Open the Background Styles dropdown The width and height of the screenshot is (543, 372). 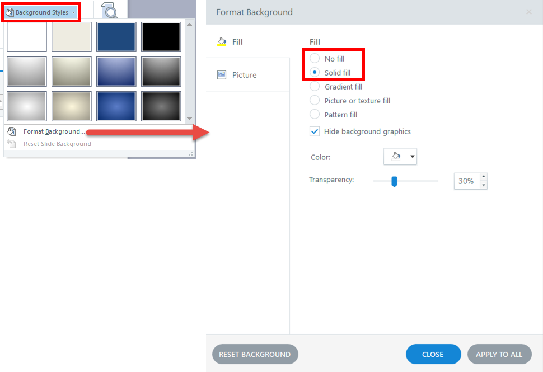pos(41,12)
